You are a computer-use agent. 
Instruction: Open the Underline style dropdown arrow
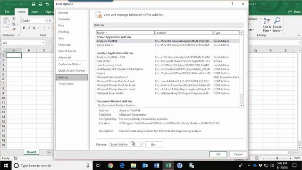point(38,28)
